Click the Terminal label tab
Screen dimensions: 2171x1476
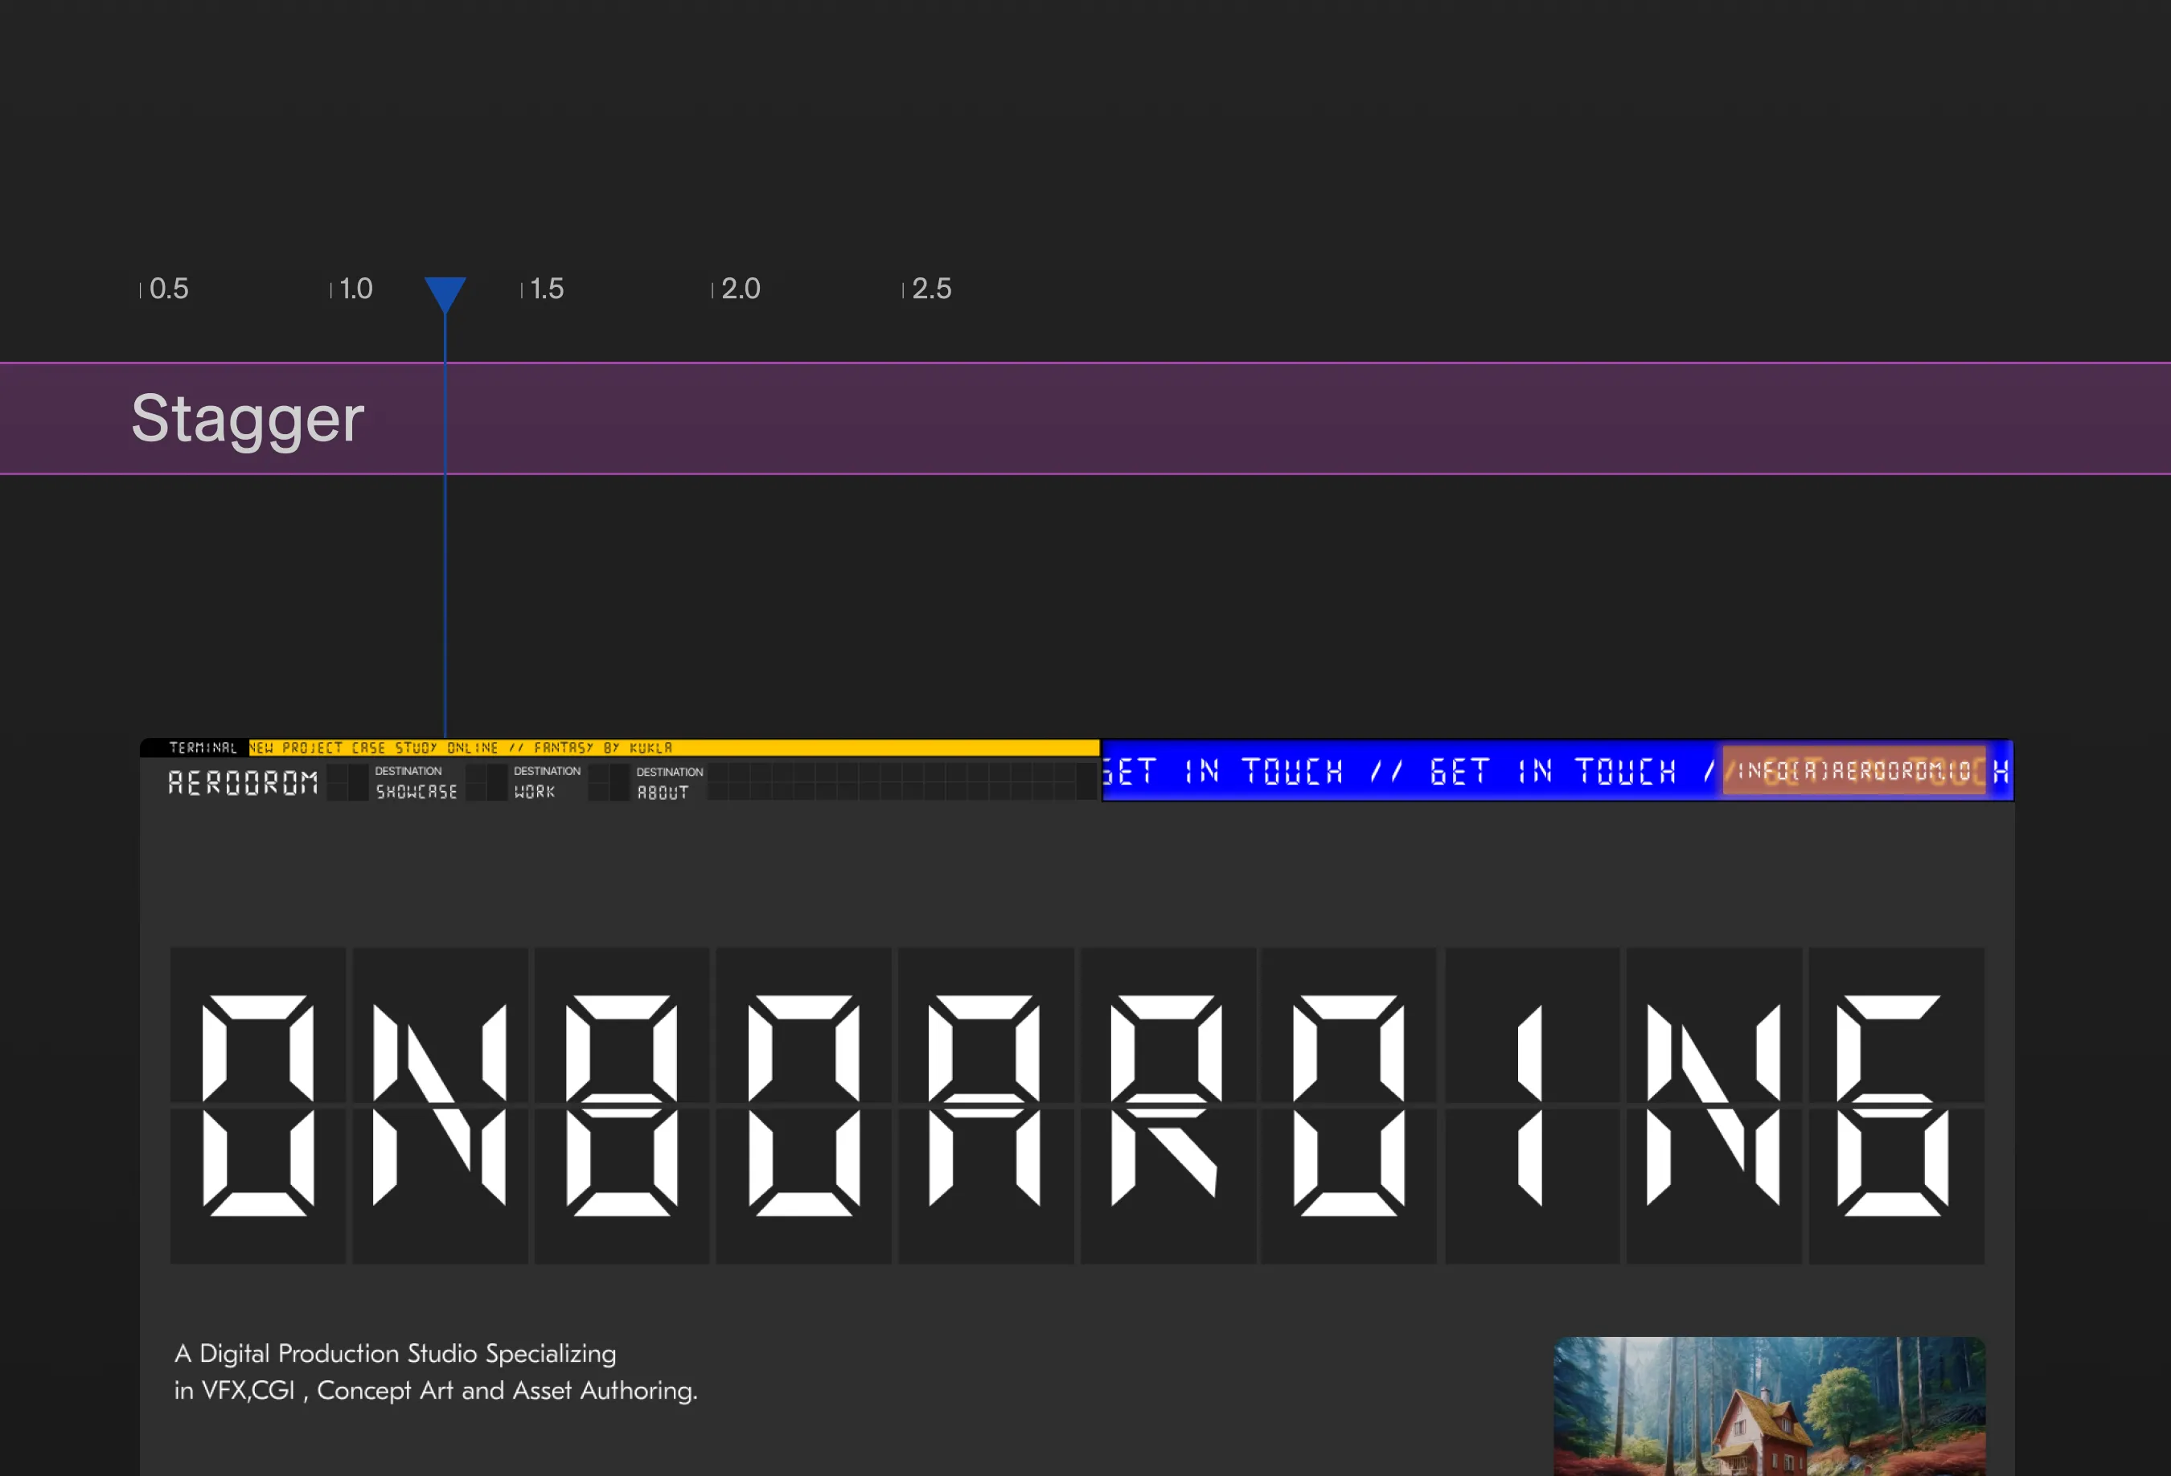[202, 748]
